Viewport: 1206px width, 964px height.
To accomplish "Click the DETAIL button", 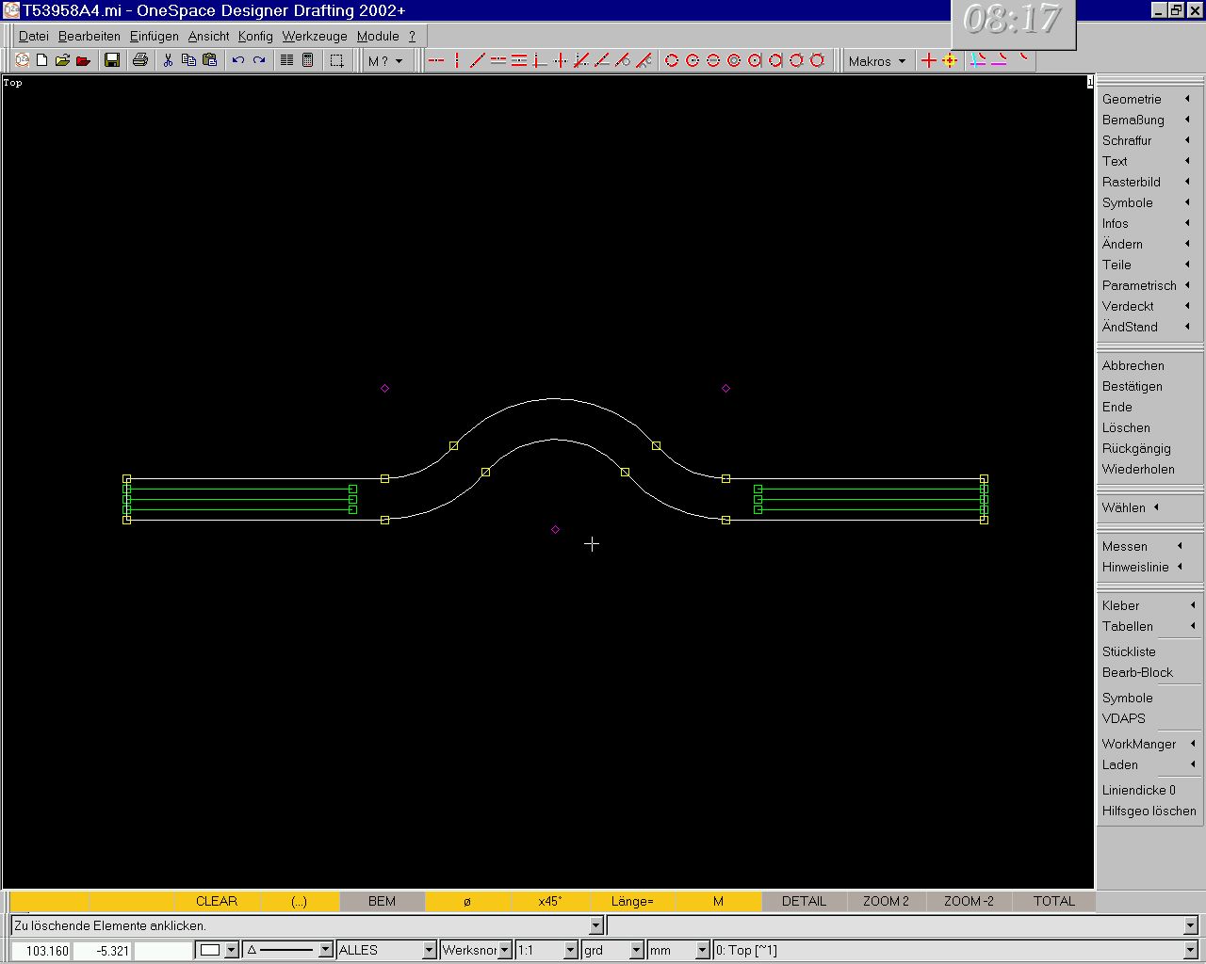I will [x=804, y=901].
